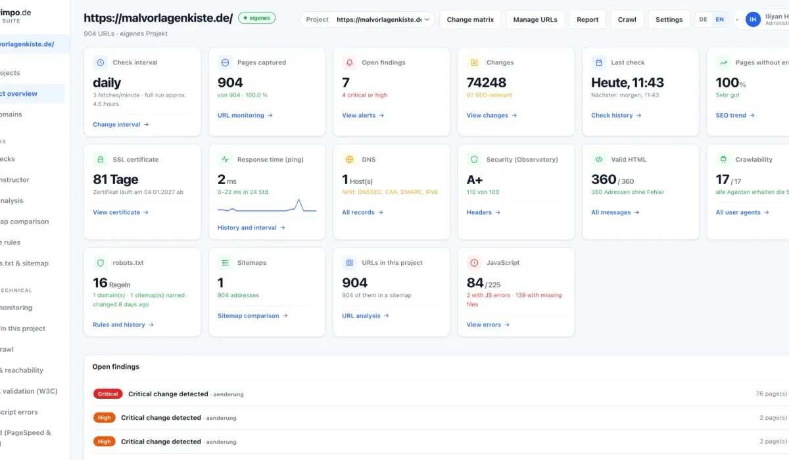789x460 pixels.
Task: Open the URL monitoring link
Action: pyautogui.click(x=245, y=115)
